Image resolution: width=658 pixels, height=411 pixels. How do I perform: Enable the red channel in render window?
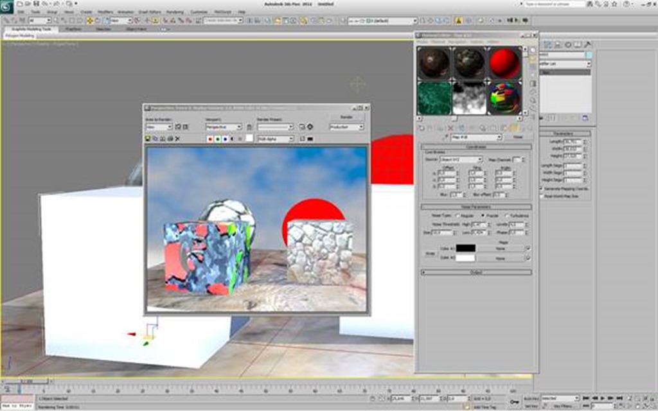(209, 139)
